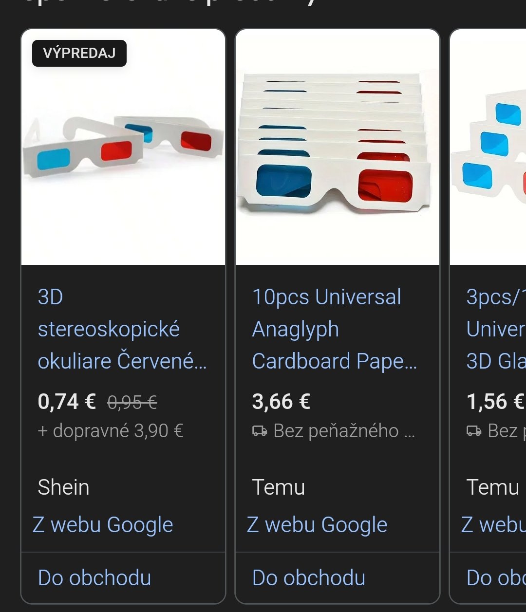Open the '3pcs' Universal 3D Glasses title link
Image resolution: width=526 pixels, height=612 pixels.
(x=495, y=329)
